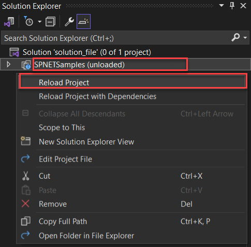Click the Cut scissors icon
Image resolution: width=251 pixels, height=247 pixels.
point(26,176)
